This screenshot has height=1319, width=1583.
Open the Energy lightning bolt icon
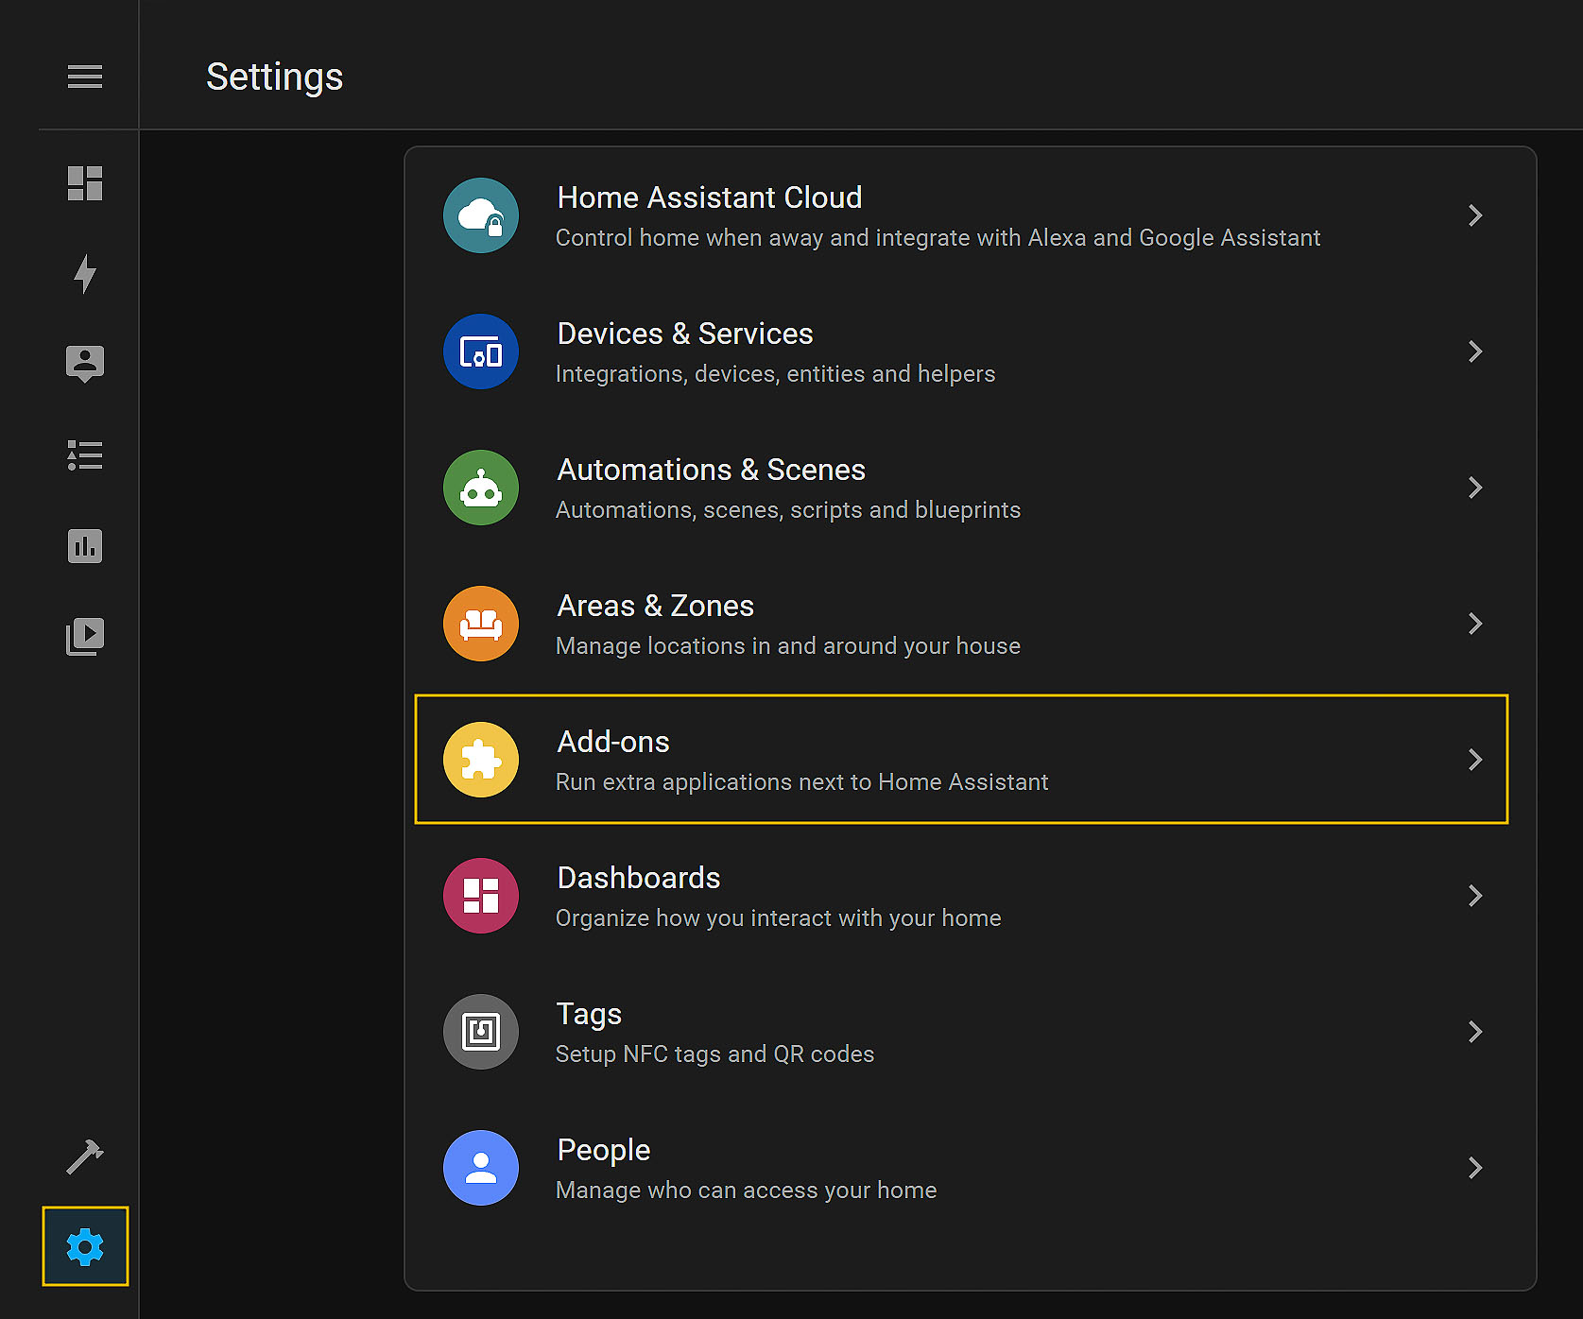pos(85,274)
